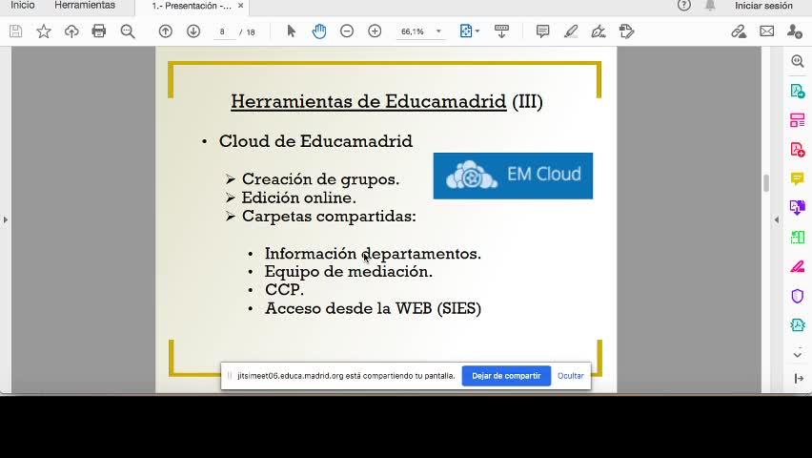Go to next page arrow down

pyautogui.click(x=193, y=31)
